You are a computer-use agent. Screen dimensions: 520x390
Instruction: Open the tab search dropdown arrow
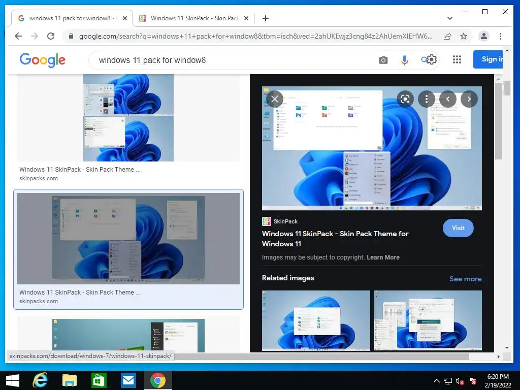pos(450,18)
